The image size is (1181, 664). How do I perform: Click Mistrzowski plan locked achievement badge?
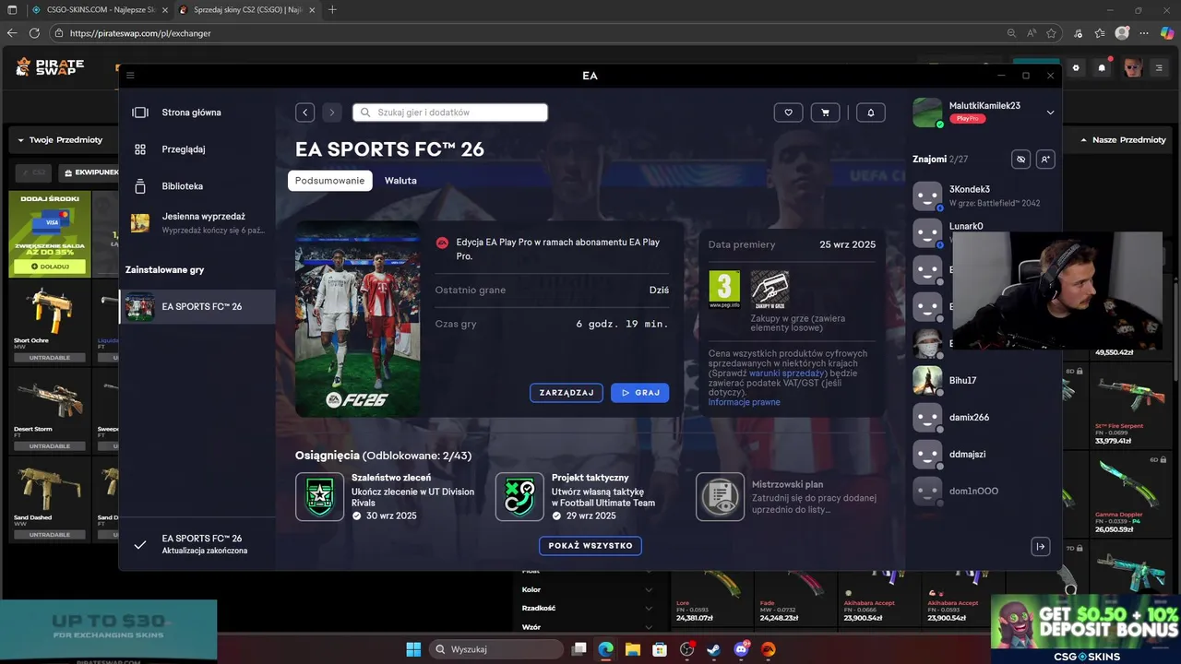coord(720,496)
